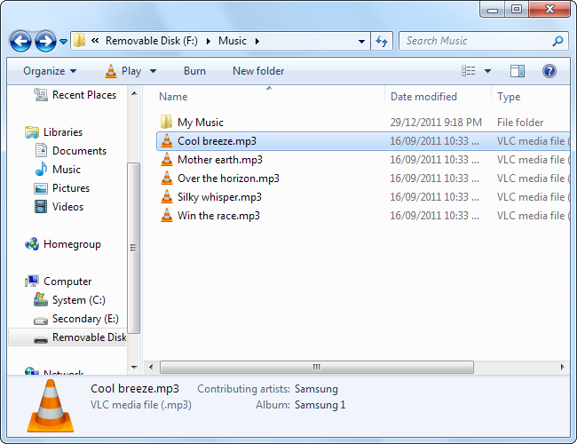Open the Play button dropdown arrow

point(153,71)
